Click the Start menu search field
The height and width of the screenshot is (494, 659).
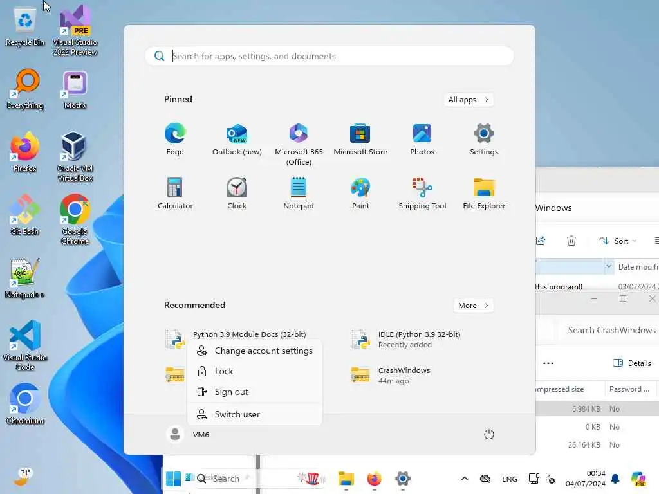pyautogui.click(x=329, y=56)
